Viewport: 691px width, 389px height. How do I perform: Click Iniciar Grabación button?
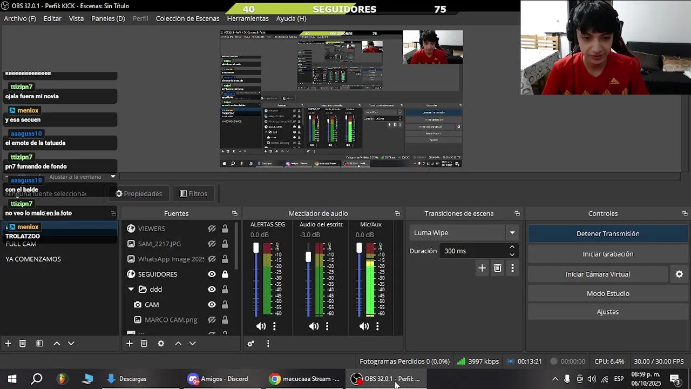[x=608, y=254]
